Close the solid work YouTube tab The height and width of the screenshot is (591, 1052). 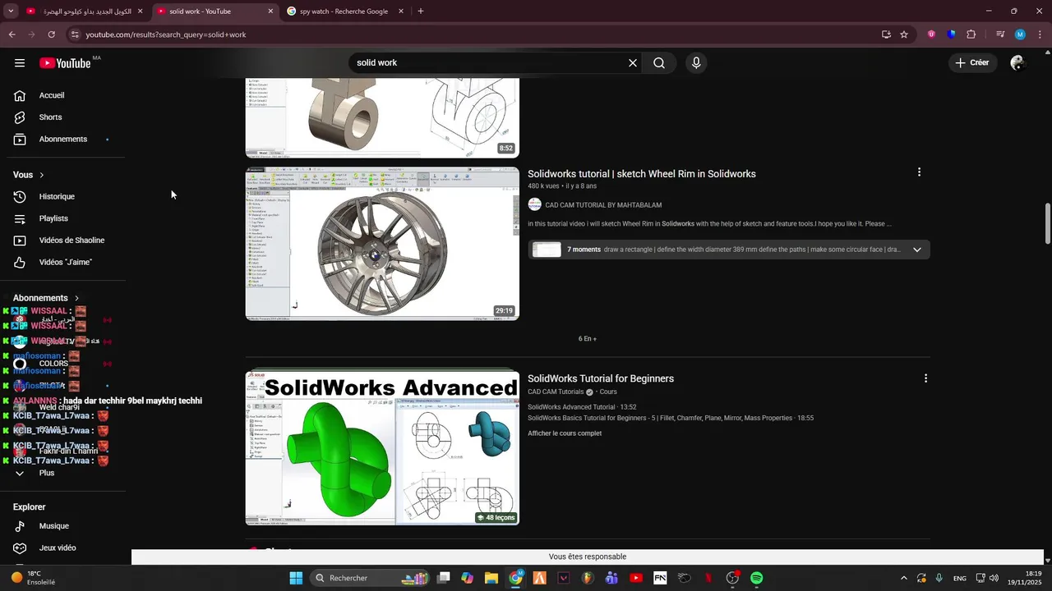click(271, 11)
